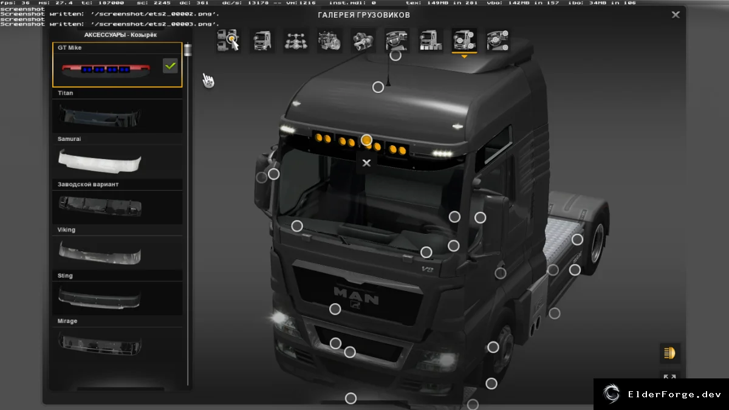
Task: Open the transmission category icon
Action: [363, 41]
